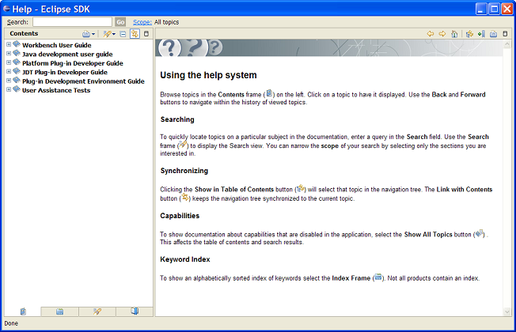Click the Eclipse icon in title bar

pos(6,9)
